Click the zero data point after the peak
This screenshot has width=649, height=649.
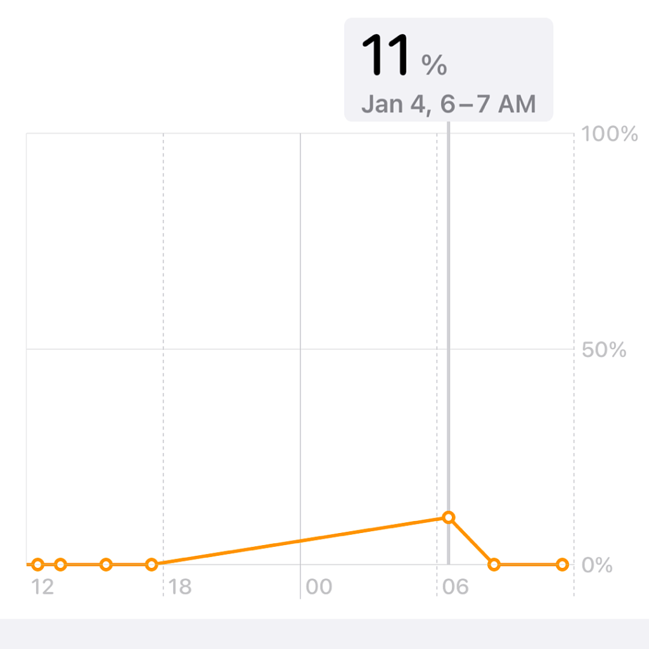tap(494, 564)
